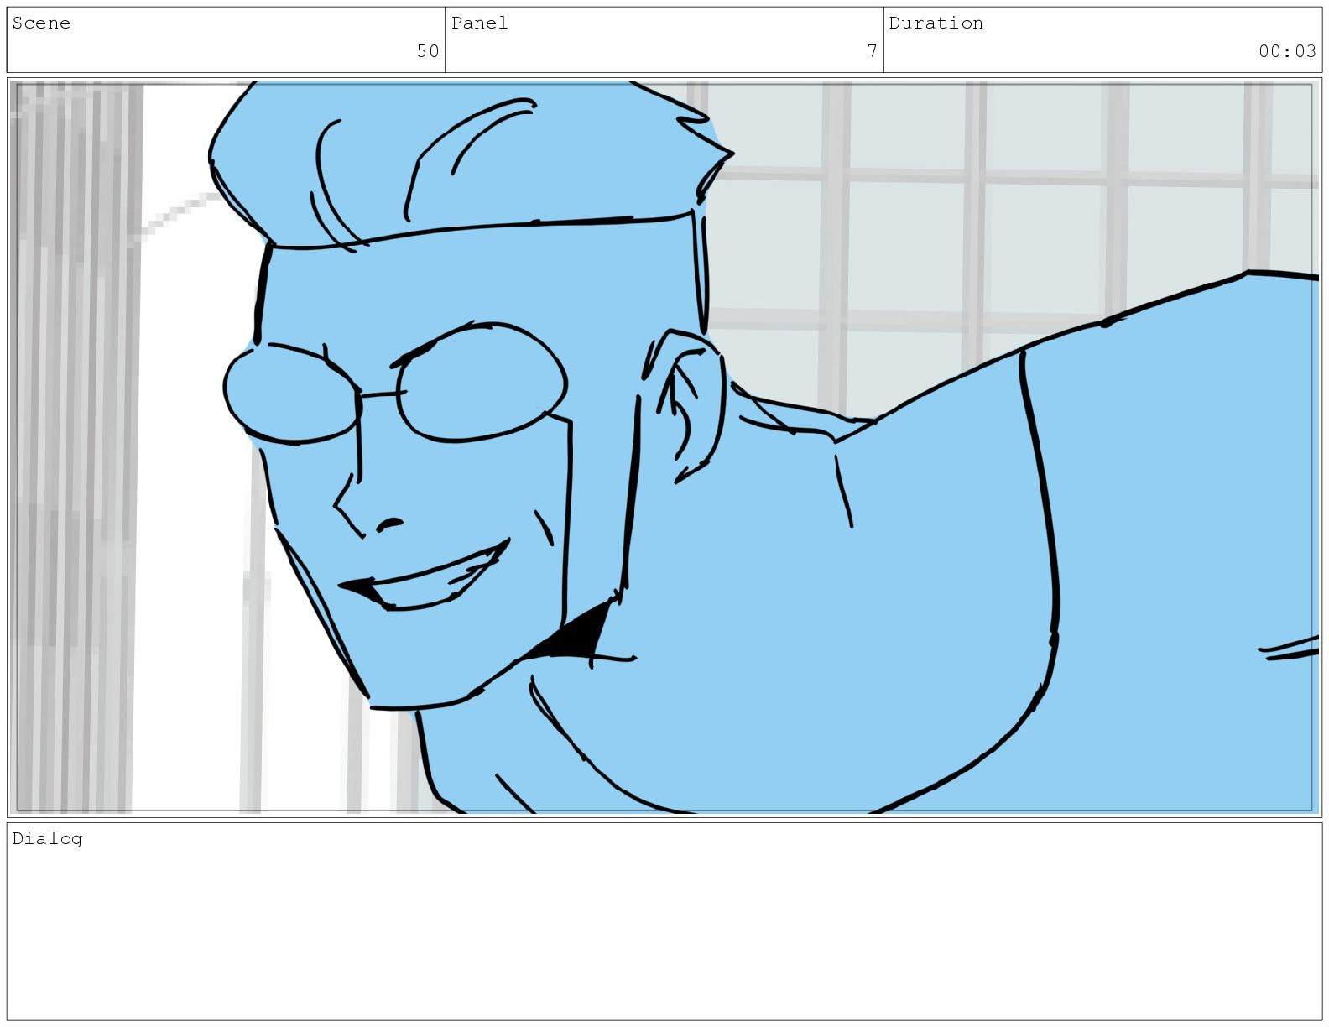Image resolution: width=1329 pixels, height=1027 pixels.
Task: Click the character's right eyeglass lens
Action: point(481,383)
